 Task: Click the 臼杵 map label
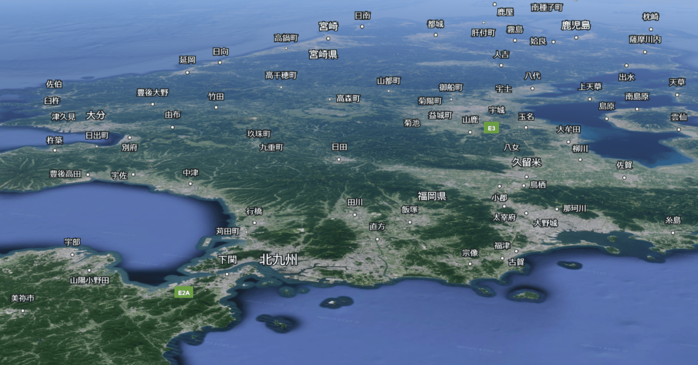[x=52, y=101]
